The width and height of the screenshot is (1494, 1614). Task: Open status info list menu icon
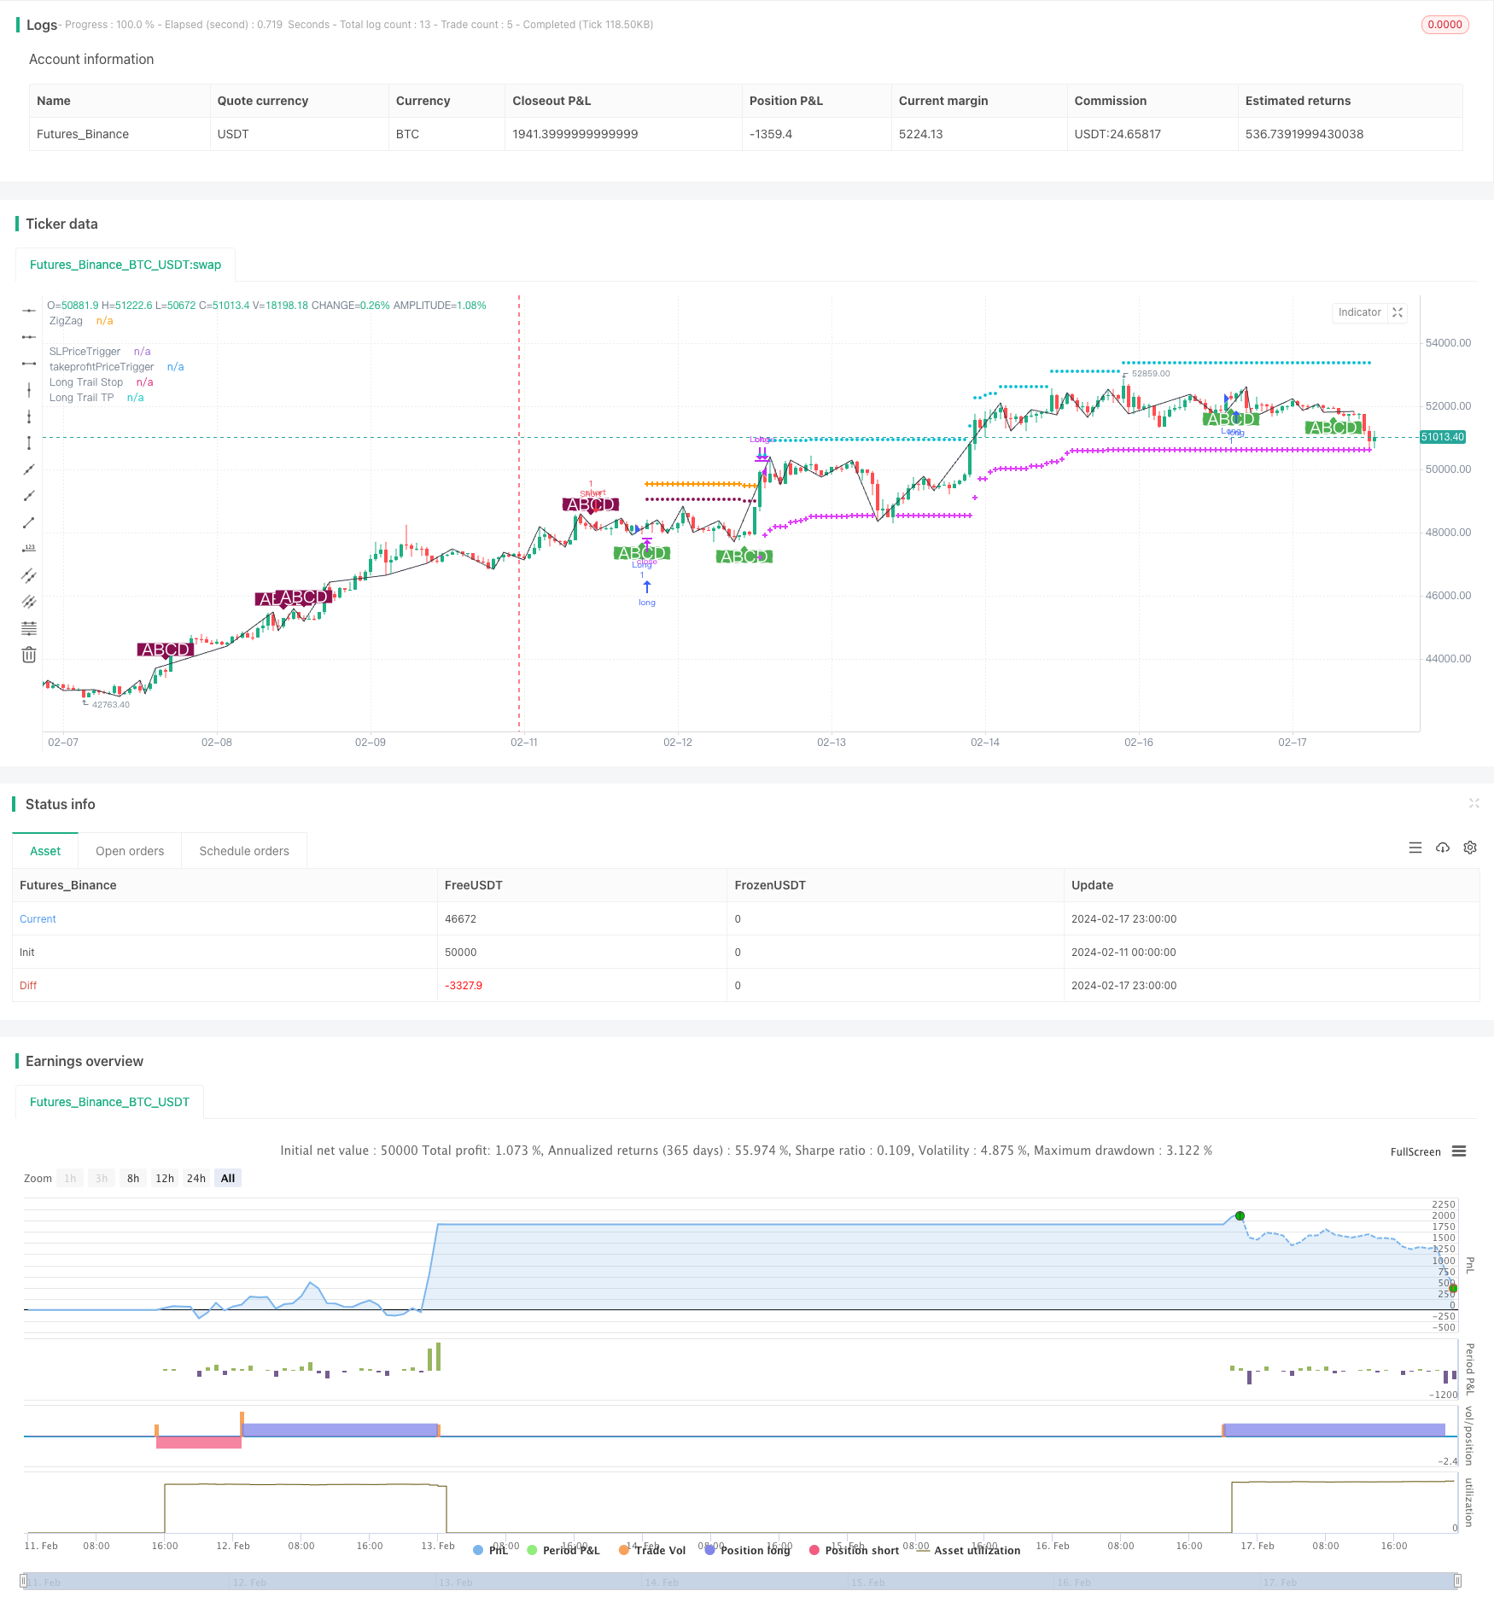1415,848
